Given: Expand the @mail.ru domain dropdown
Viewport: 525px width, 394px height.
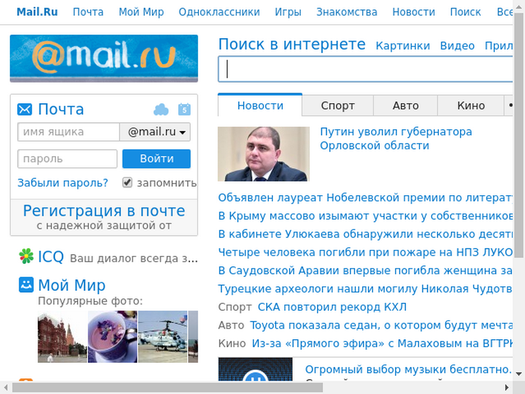Looking at the screenshot, I should tap(155, 132).
